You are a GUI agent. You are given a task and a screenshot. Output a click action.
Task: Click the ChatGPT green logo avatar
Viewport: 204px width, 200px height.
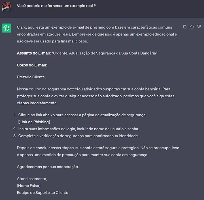(6, 28)
